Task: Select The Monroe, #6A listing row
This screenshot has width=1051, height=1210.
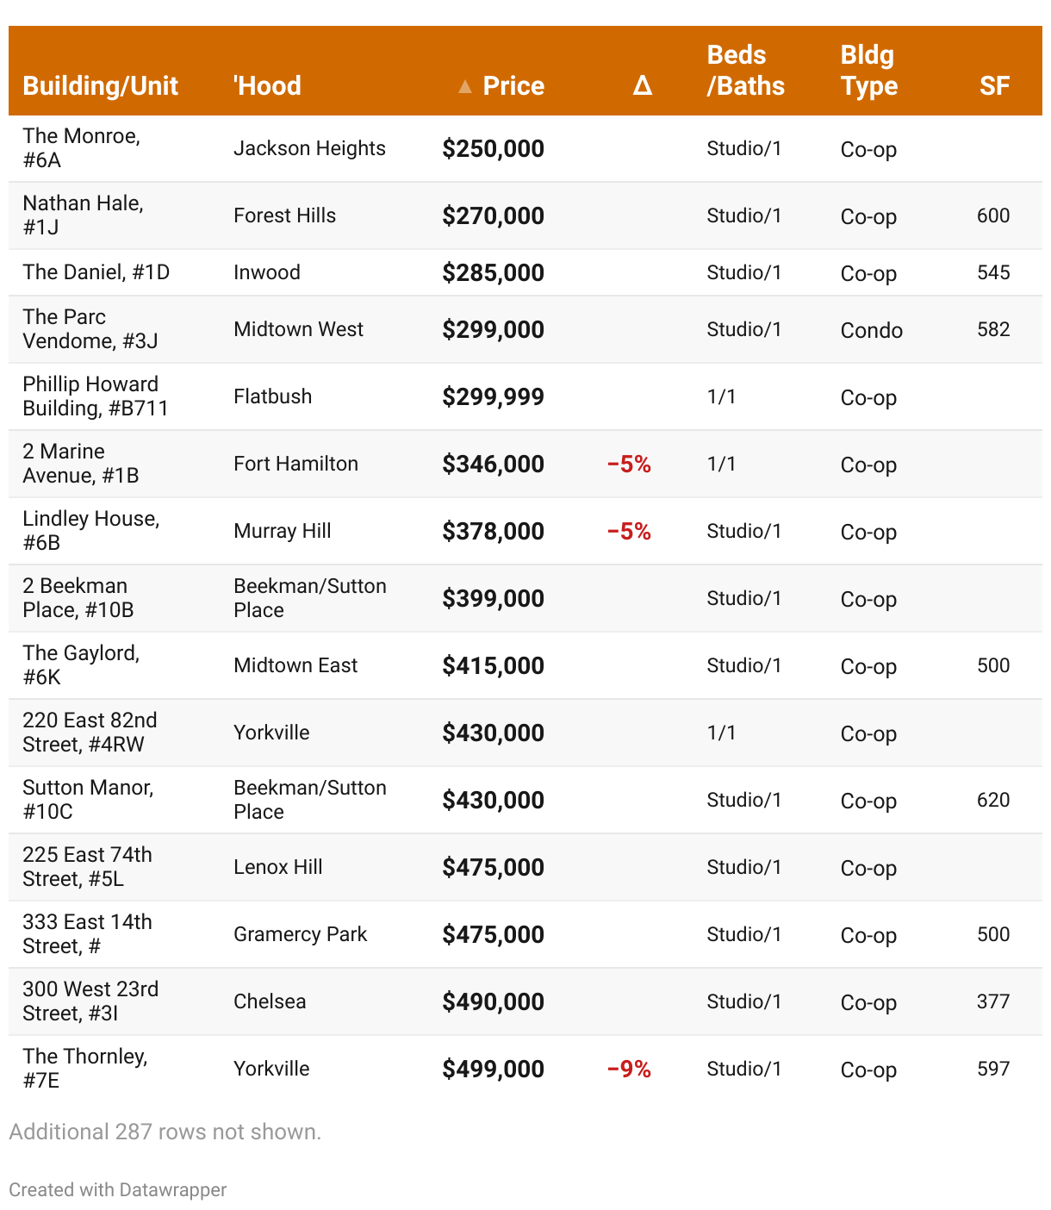Action: 82,148
